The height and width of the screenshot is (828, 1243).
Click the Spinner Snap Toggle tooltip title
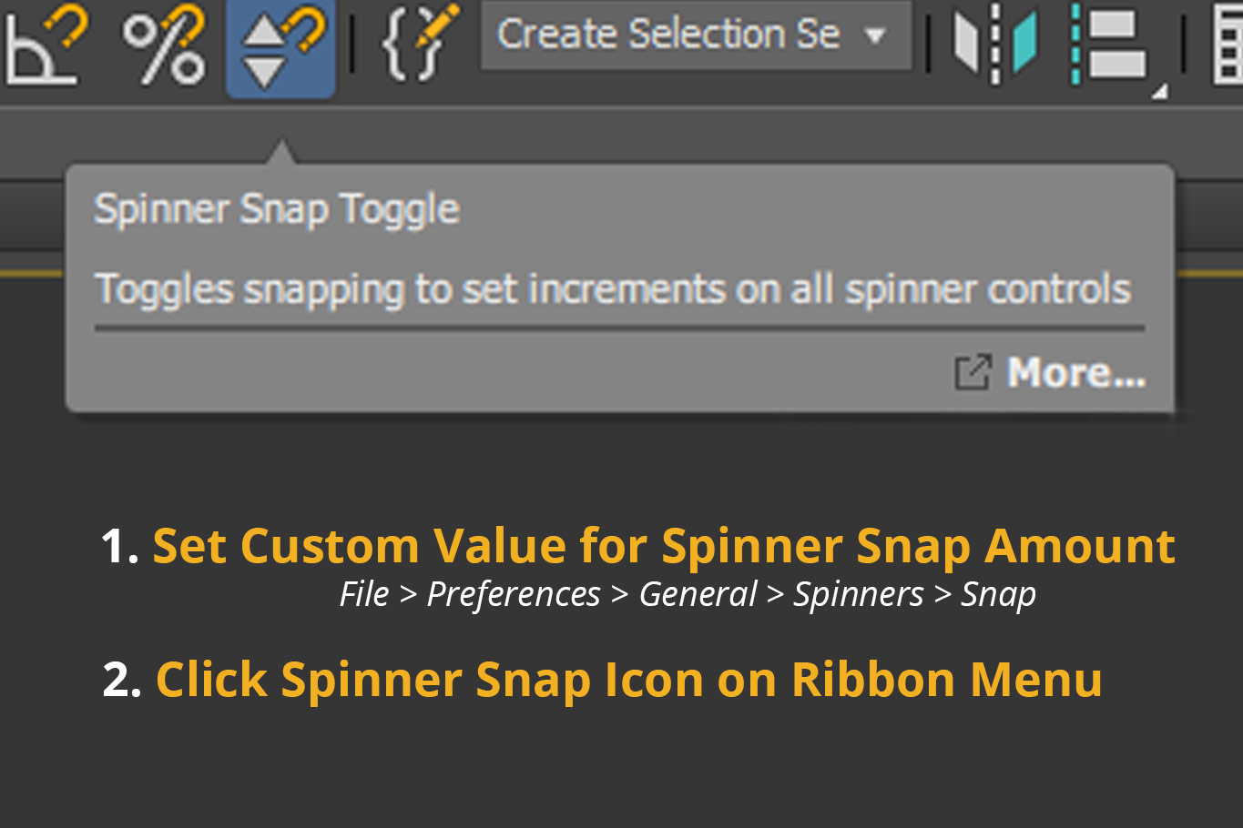tap(277, 210)
